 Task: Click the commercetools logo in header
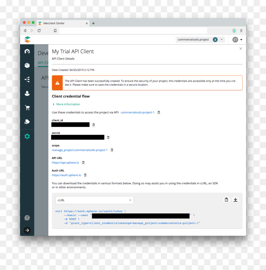pos(28,39)
